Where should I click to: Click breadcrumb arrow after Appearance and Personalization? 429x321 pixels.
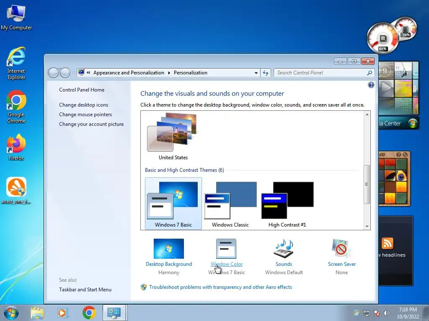169,73
